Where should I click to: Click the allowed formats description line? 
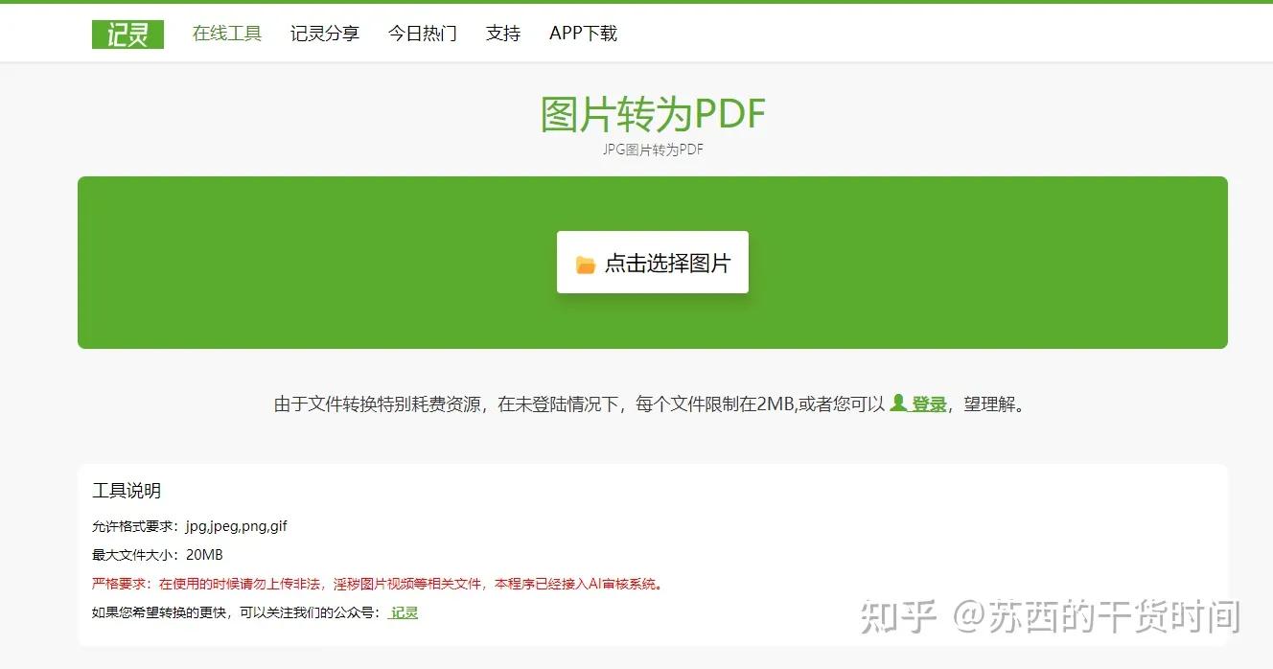click(x=190, y=525)
